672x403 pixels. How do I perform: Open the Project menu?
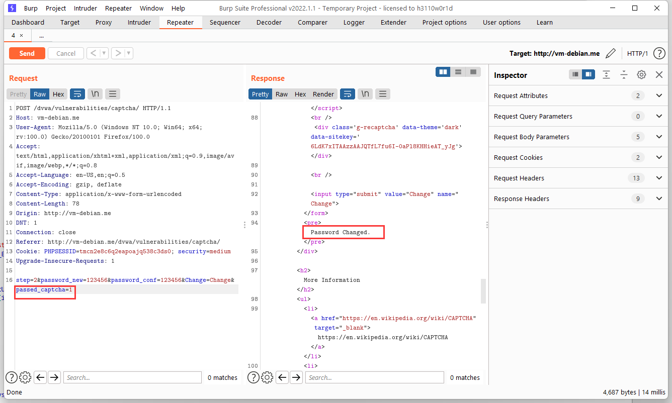56,8
